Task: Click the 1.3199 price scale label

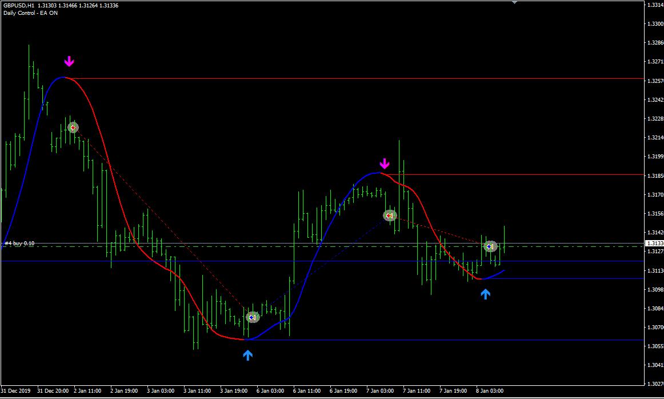Action: pyautogui.click(x=655, y=156)
